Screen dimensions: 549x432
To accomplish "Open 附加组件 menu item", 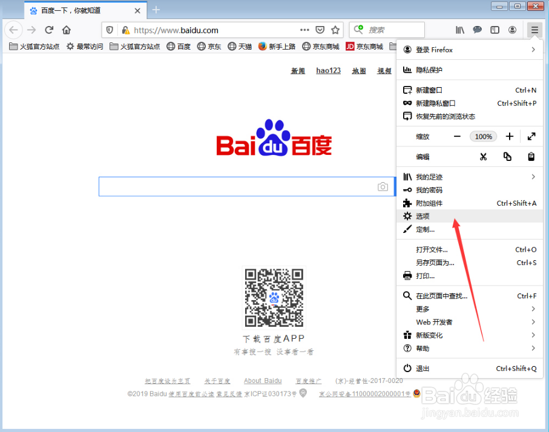I will click(470, 203).
